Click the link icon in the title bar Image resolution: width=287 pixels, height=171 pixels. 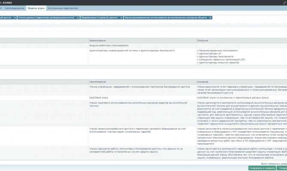(284, 3)
